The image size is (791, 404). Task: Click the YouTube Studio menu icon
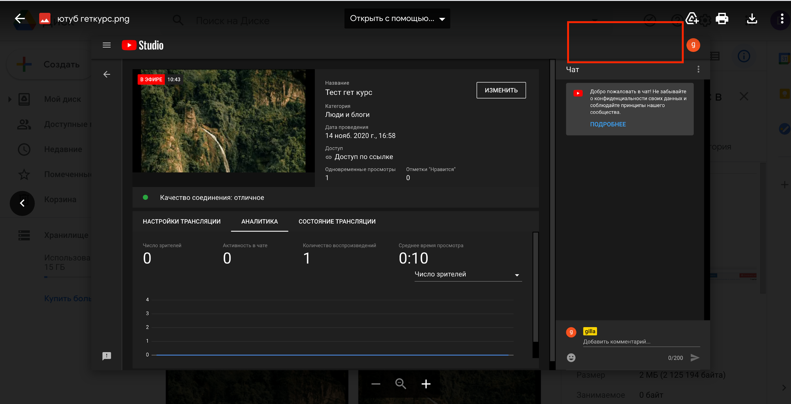coord(107,45)
